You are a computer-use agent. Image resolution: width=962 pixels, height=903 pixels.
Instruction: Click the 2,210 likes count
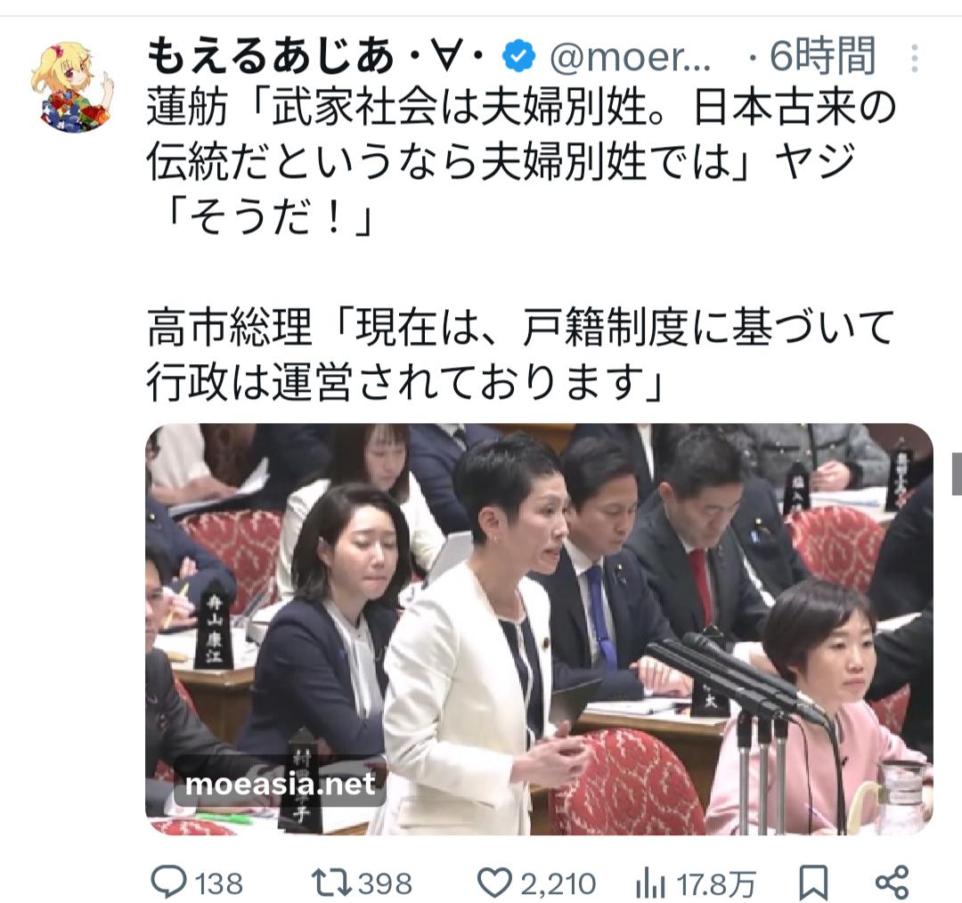pos(558,884)
